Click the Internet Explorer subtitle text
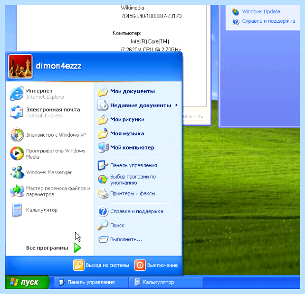The image size is (305, 294). pos(45,97)
